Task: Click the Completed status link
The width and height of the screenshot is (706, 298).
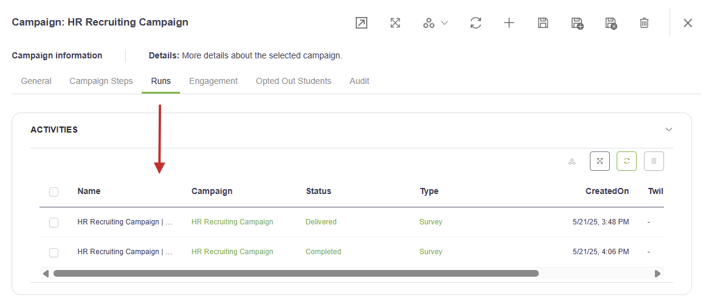Action: (x=324, y=252)
